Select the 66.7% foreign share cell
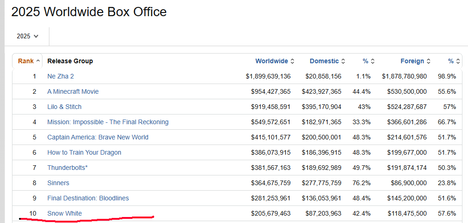This screenshot has height=223, width=468. click(447, 122)
